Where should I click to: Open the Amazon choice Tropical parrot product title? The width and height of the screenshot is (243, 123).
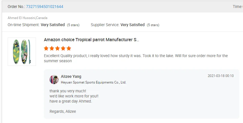pos(91,40)
